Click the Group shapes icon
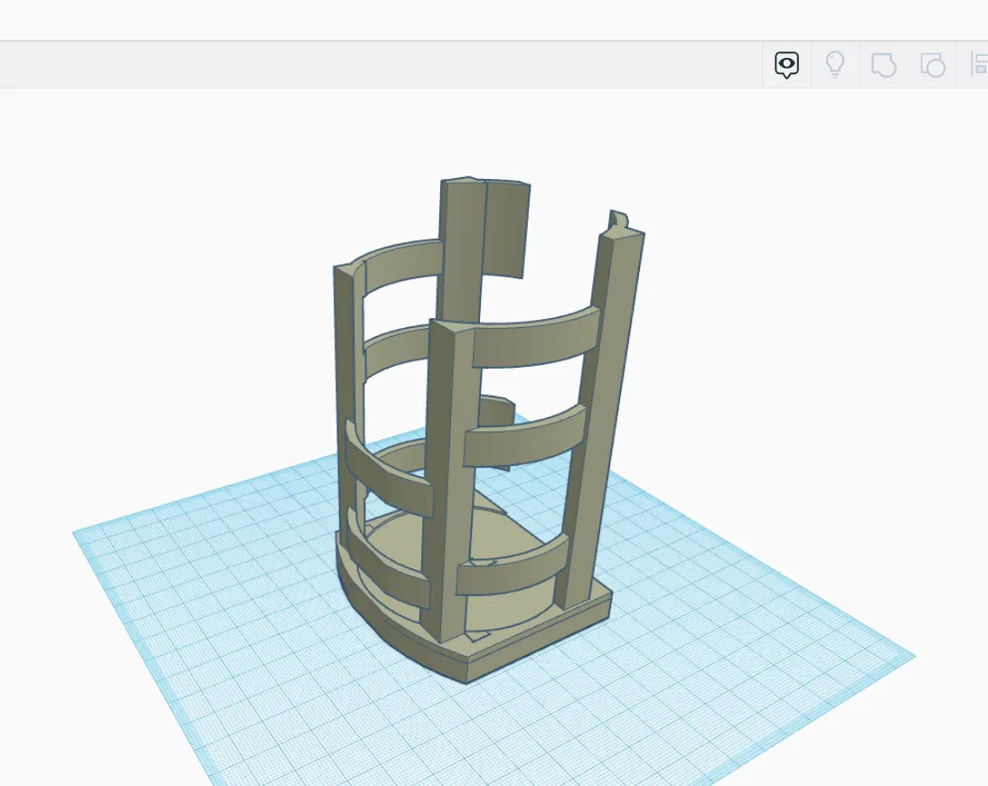Image resolution: width=988 pixels, height=786 pixels. coord(883,64)
